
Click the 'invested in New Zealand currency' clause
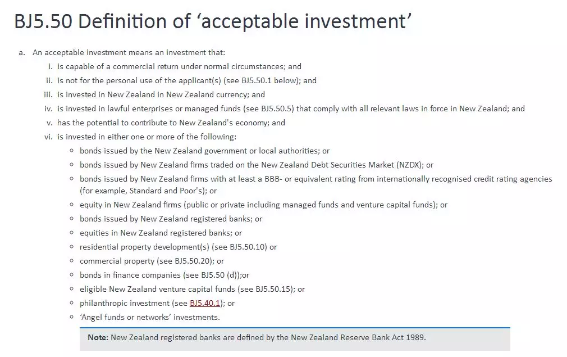(161, 94)
